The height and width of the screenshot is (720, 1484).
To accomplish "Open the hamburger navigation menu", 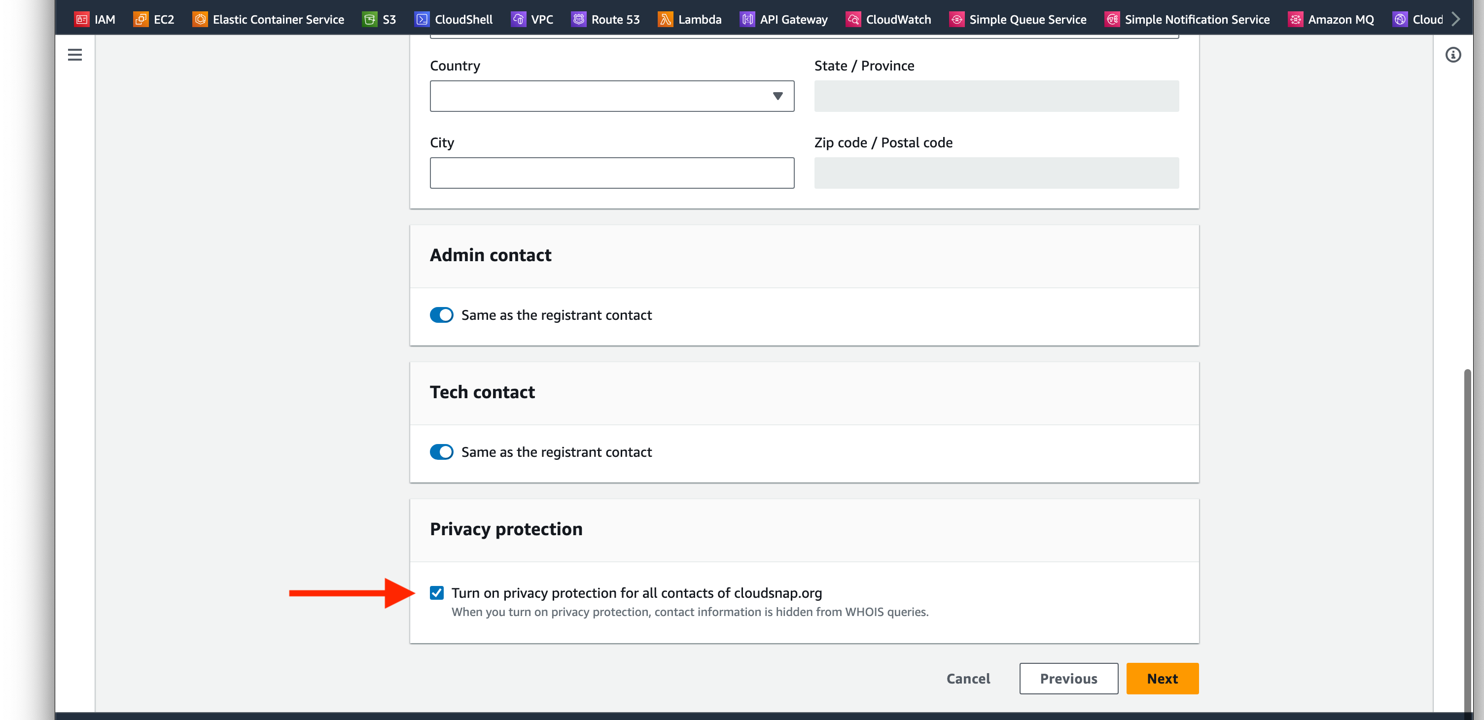I will (75, 55).
